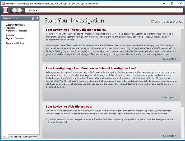Switch to the Host tab
This screenshot has width=185, height=141.
(5, 137)
